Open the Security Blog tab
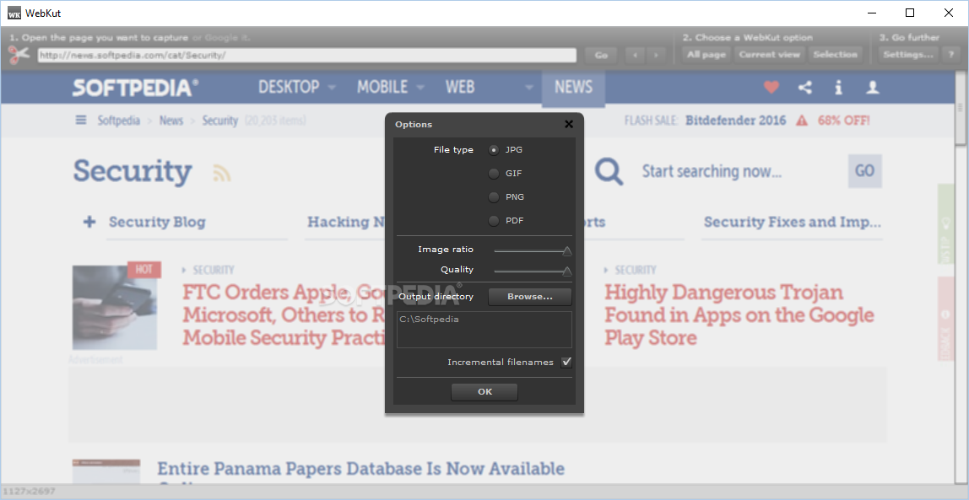 [x=157, y=223]
